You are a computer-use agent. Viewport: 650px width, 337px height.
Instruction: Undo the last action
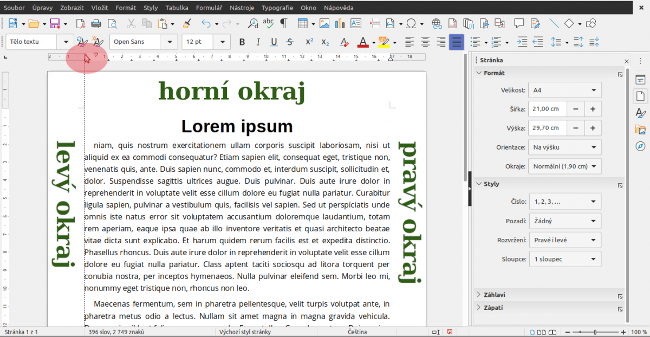206,24
